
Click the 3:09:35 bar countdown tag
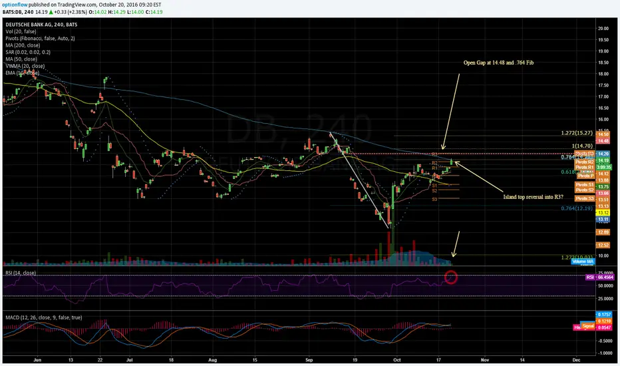604,168
